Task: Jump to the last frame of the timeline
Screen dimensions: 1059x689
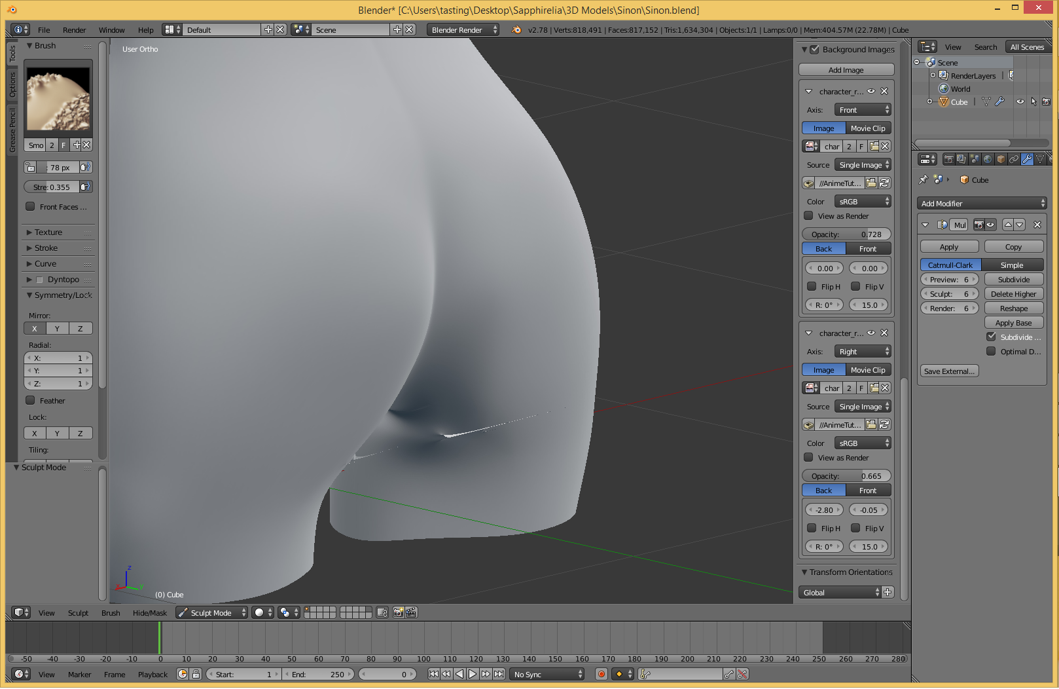Action: (x=499, y=674)
